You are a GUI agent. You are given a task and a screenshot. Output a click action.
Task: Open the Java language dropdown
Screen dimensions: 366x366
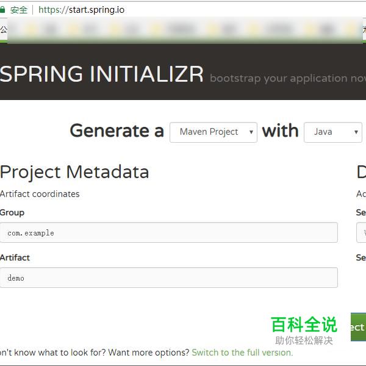(333, 132)
